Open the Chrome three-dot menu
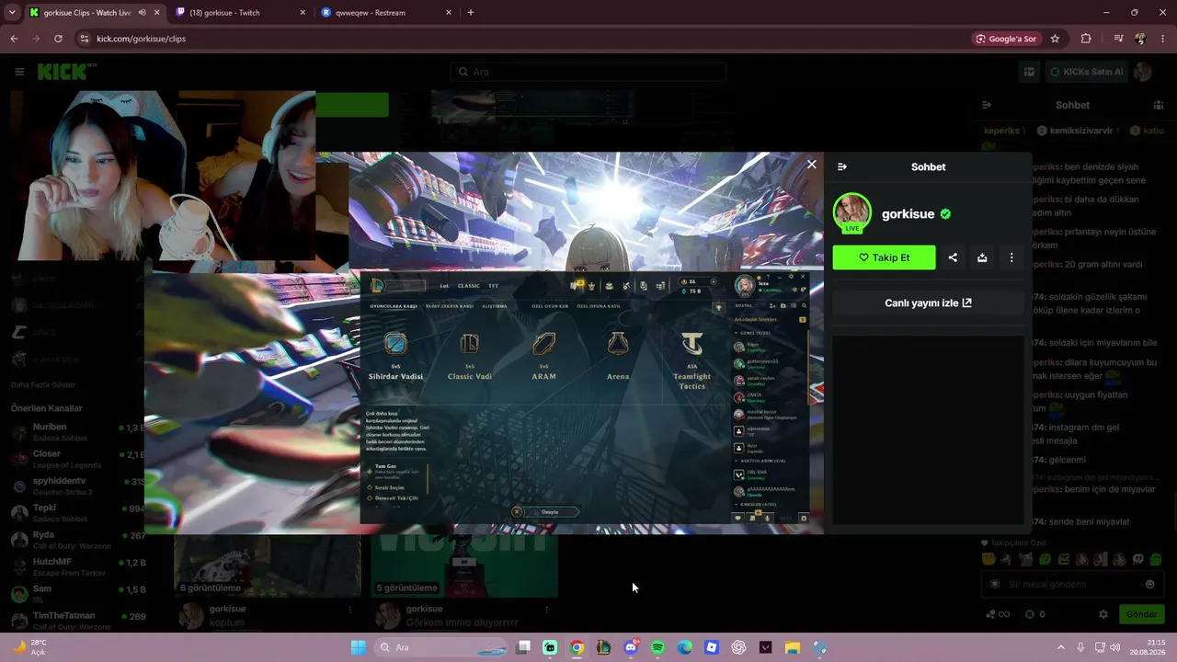Image resolution: width=1177 pixels, height=662 pixels. coord(1163,39)
